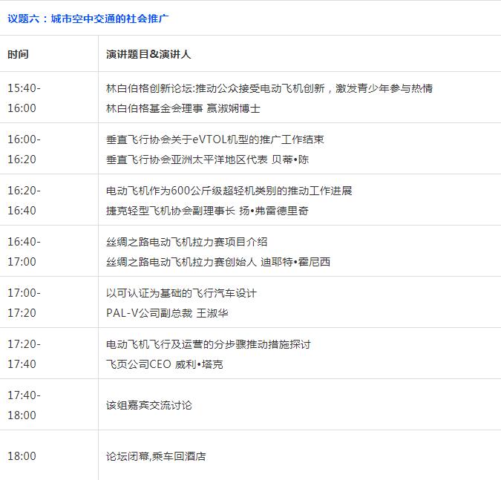
Task: Click the 600公斤级超轻机类别 talk title
Action: (229, 191)
